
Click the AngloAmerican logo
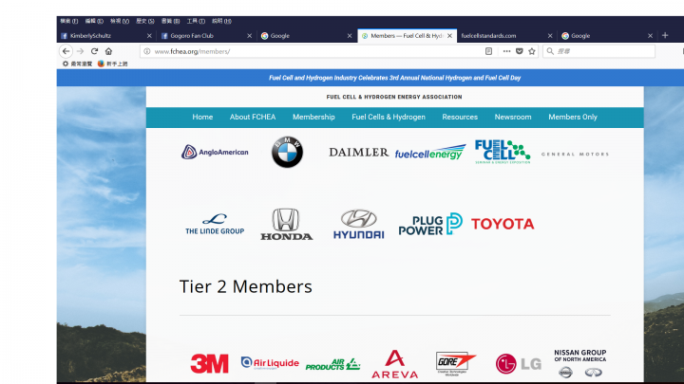[215, 152]
